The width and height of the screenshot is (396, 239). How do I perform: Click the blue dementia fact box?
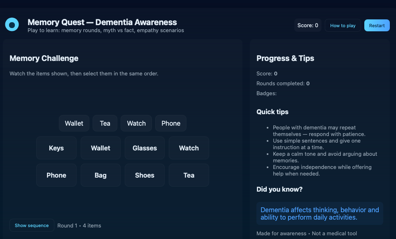click(319, 213)
